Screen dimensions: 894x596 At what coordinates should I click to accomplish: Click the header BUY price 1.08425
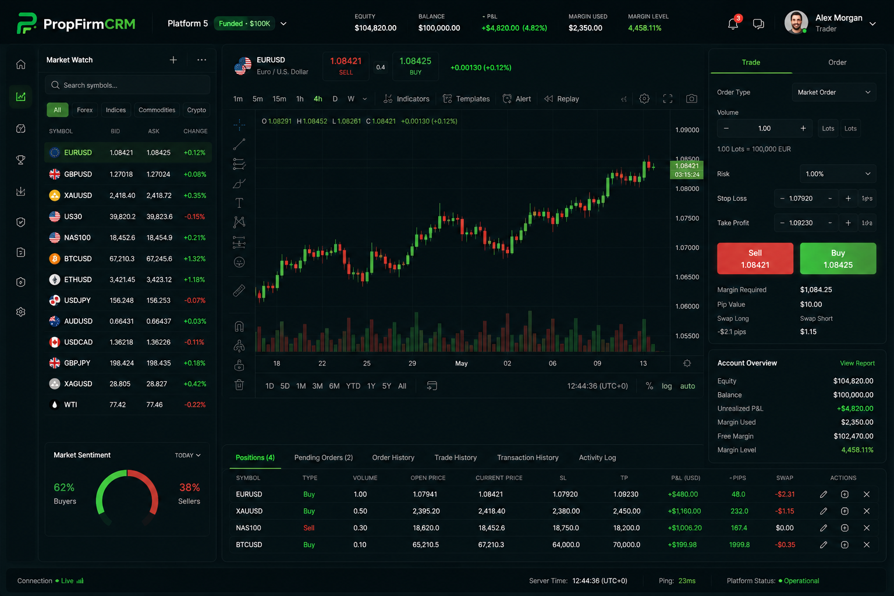coord(415,66)
